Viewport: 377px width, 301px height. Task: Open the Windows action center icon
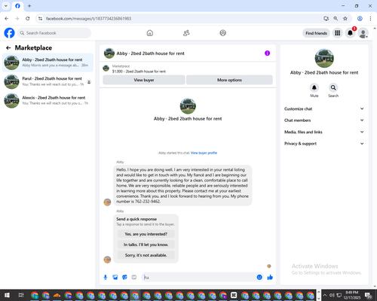369,295
